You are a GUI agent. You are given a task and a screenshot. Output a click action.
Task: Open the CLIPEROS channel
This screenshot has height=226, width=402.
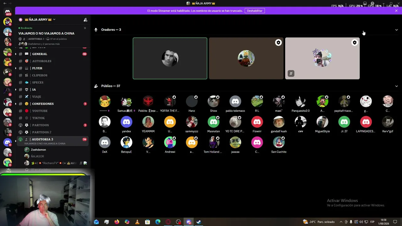coord(52,75)
